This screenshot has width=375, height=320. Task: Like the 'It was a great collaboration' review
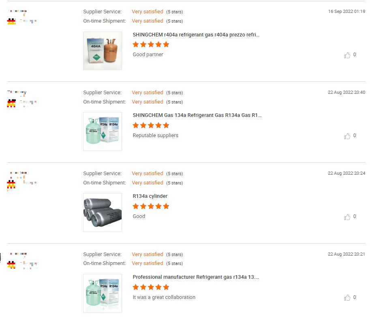[x=347, y=298]
